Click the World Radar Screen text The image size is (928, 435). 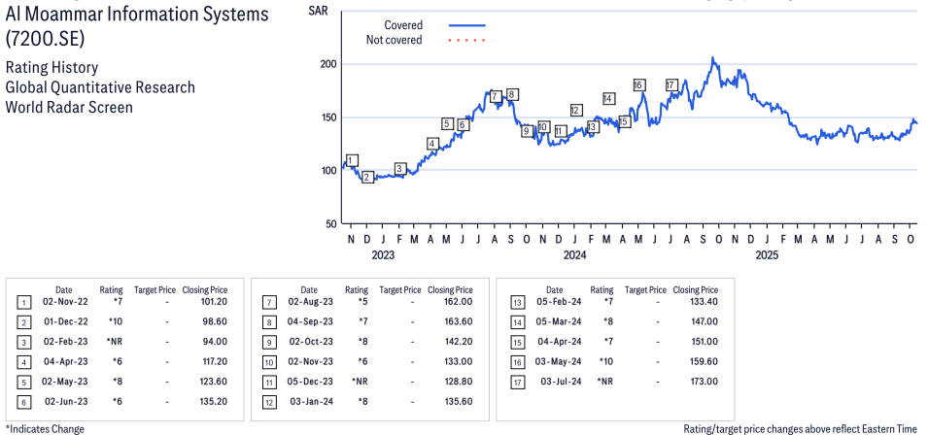pos(69,107)
